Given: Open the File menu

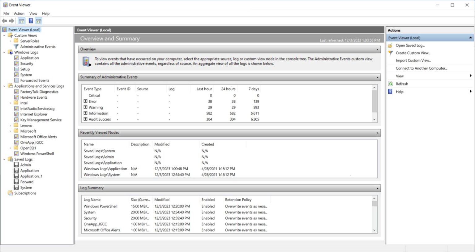Looking at the screenshot, I should [6, 13].
